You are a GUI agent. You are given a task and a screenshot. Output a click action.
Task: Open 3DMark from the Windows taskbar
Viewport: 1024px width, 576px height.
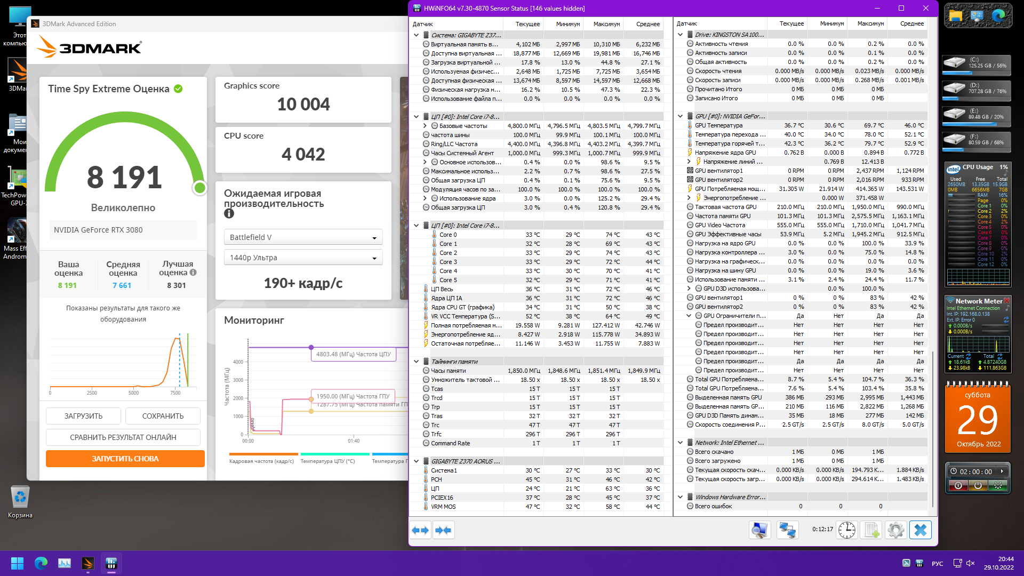coord(88,563)
